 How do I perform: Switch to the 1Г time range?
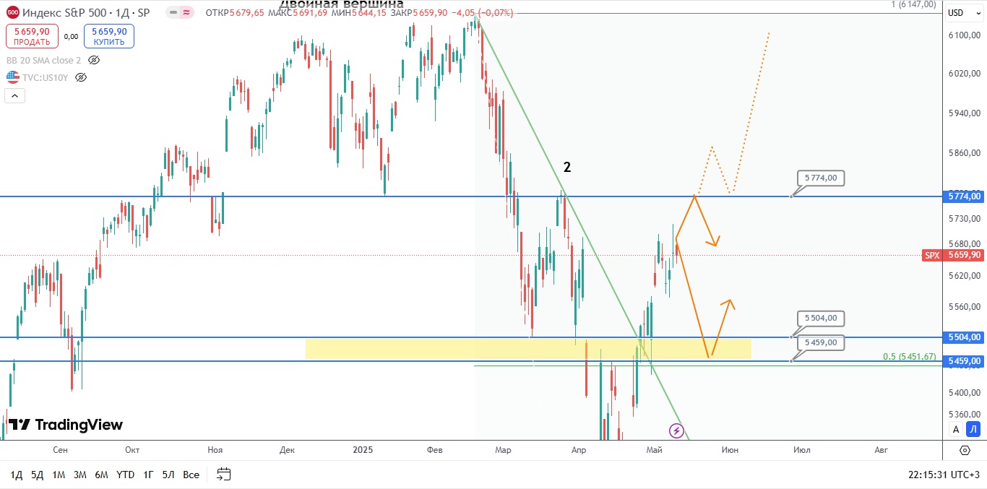coord(148,475)
